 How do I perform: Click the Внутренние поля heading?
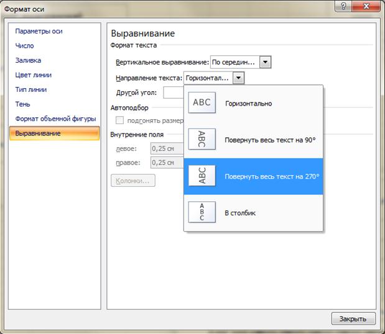click(137, 135)
